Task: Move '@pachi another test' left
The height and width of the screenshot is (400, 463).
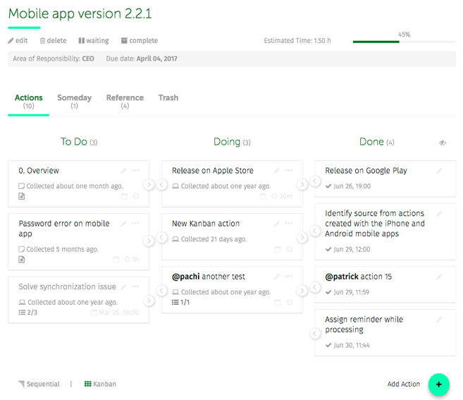Action: (x=162, y=291)
